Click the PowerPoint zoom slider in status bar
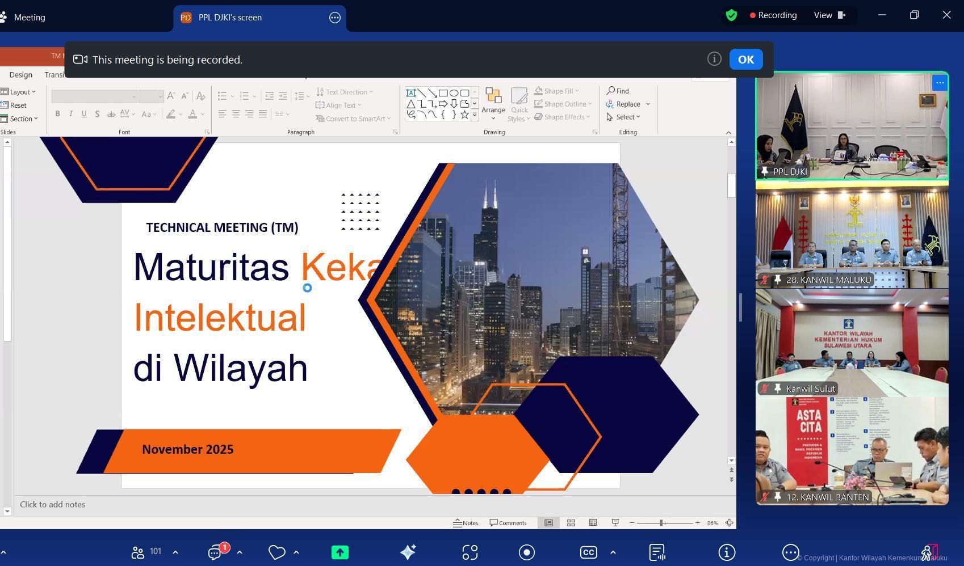This screenshot has height=566, width=964. click(x=662, y=523)
